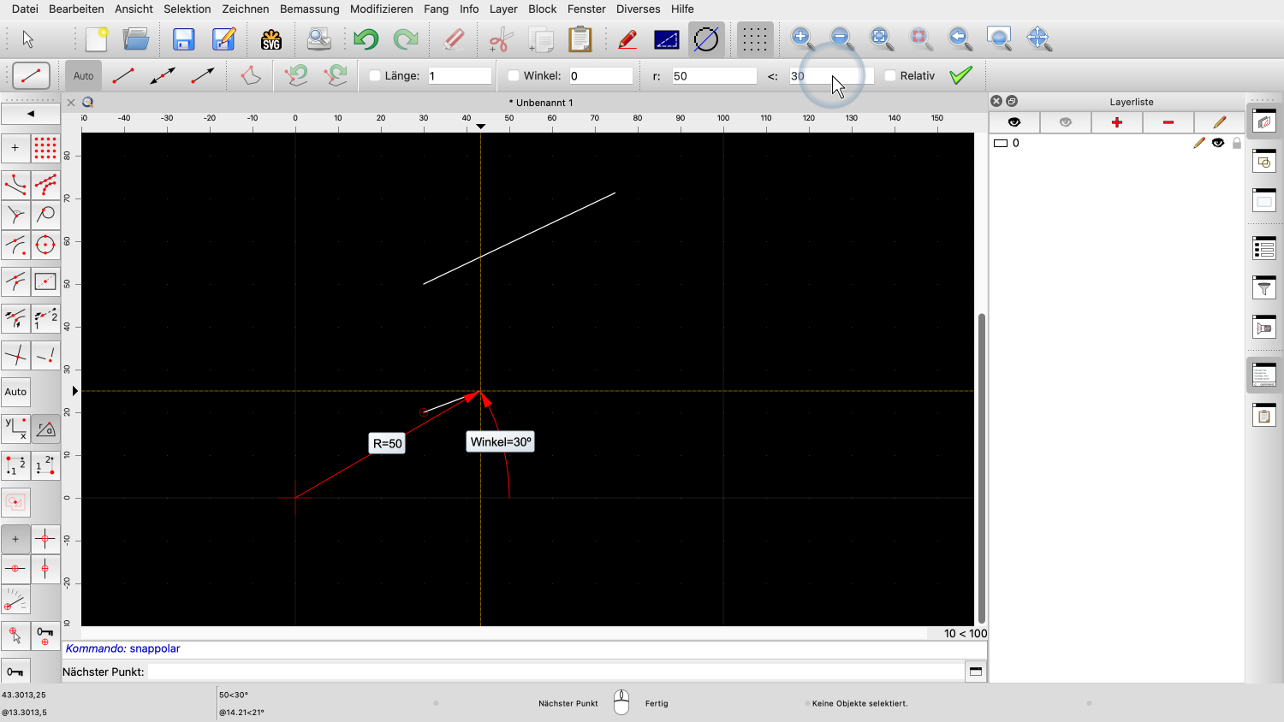Open the Fang menu
Viewport: 1284px width, 722px height.
pos(436,9)
